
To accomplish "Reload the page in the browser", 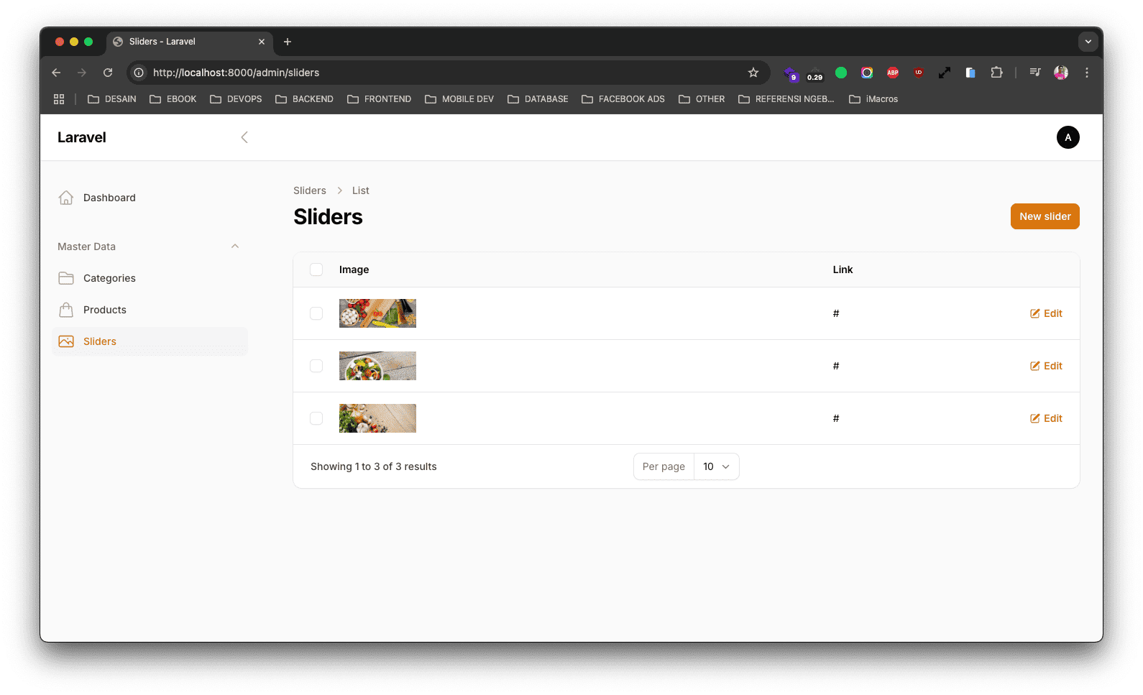I will pyautogui.click(x=108, y=73).
